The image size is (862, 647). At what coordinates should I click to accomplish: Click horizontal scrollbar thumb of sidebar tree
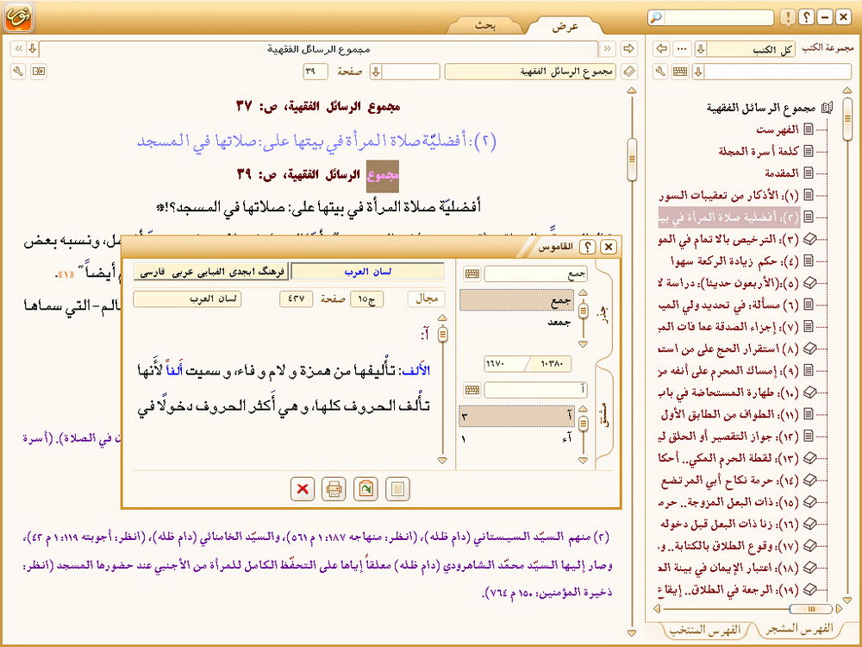pyautogui.click(x=809, y=608)
